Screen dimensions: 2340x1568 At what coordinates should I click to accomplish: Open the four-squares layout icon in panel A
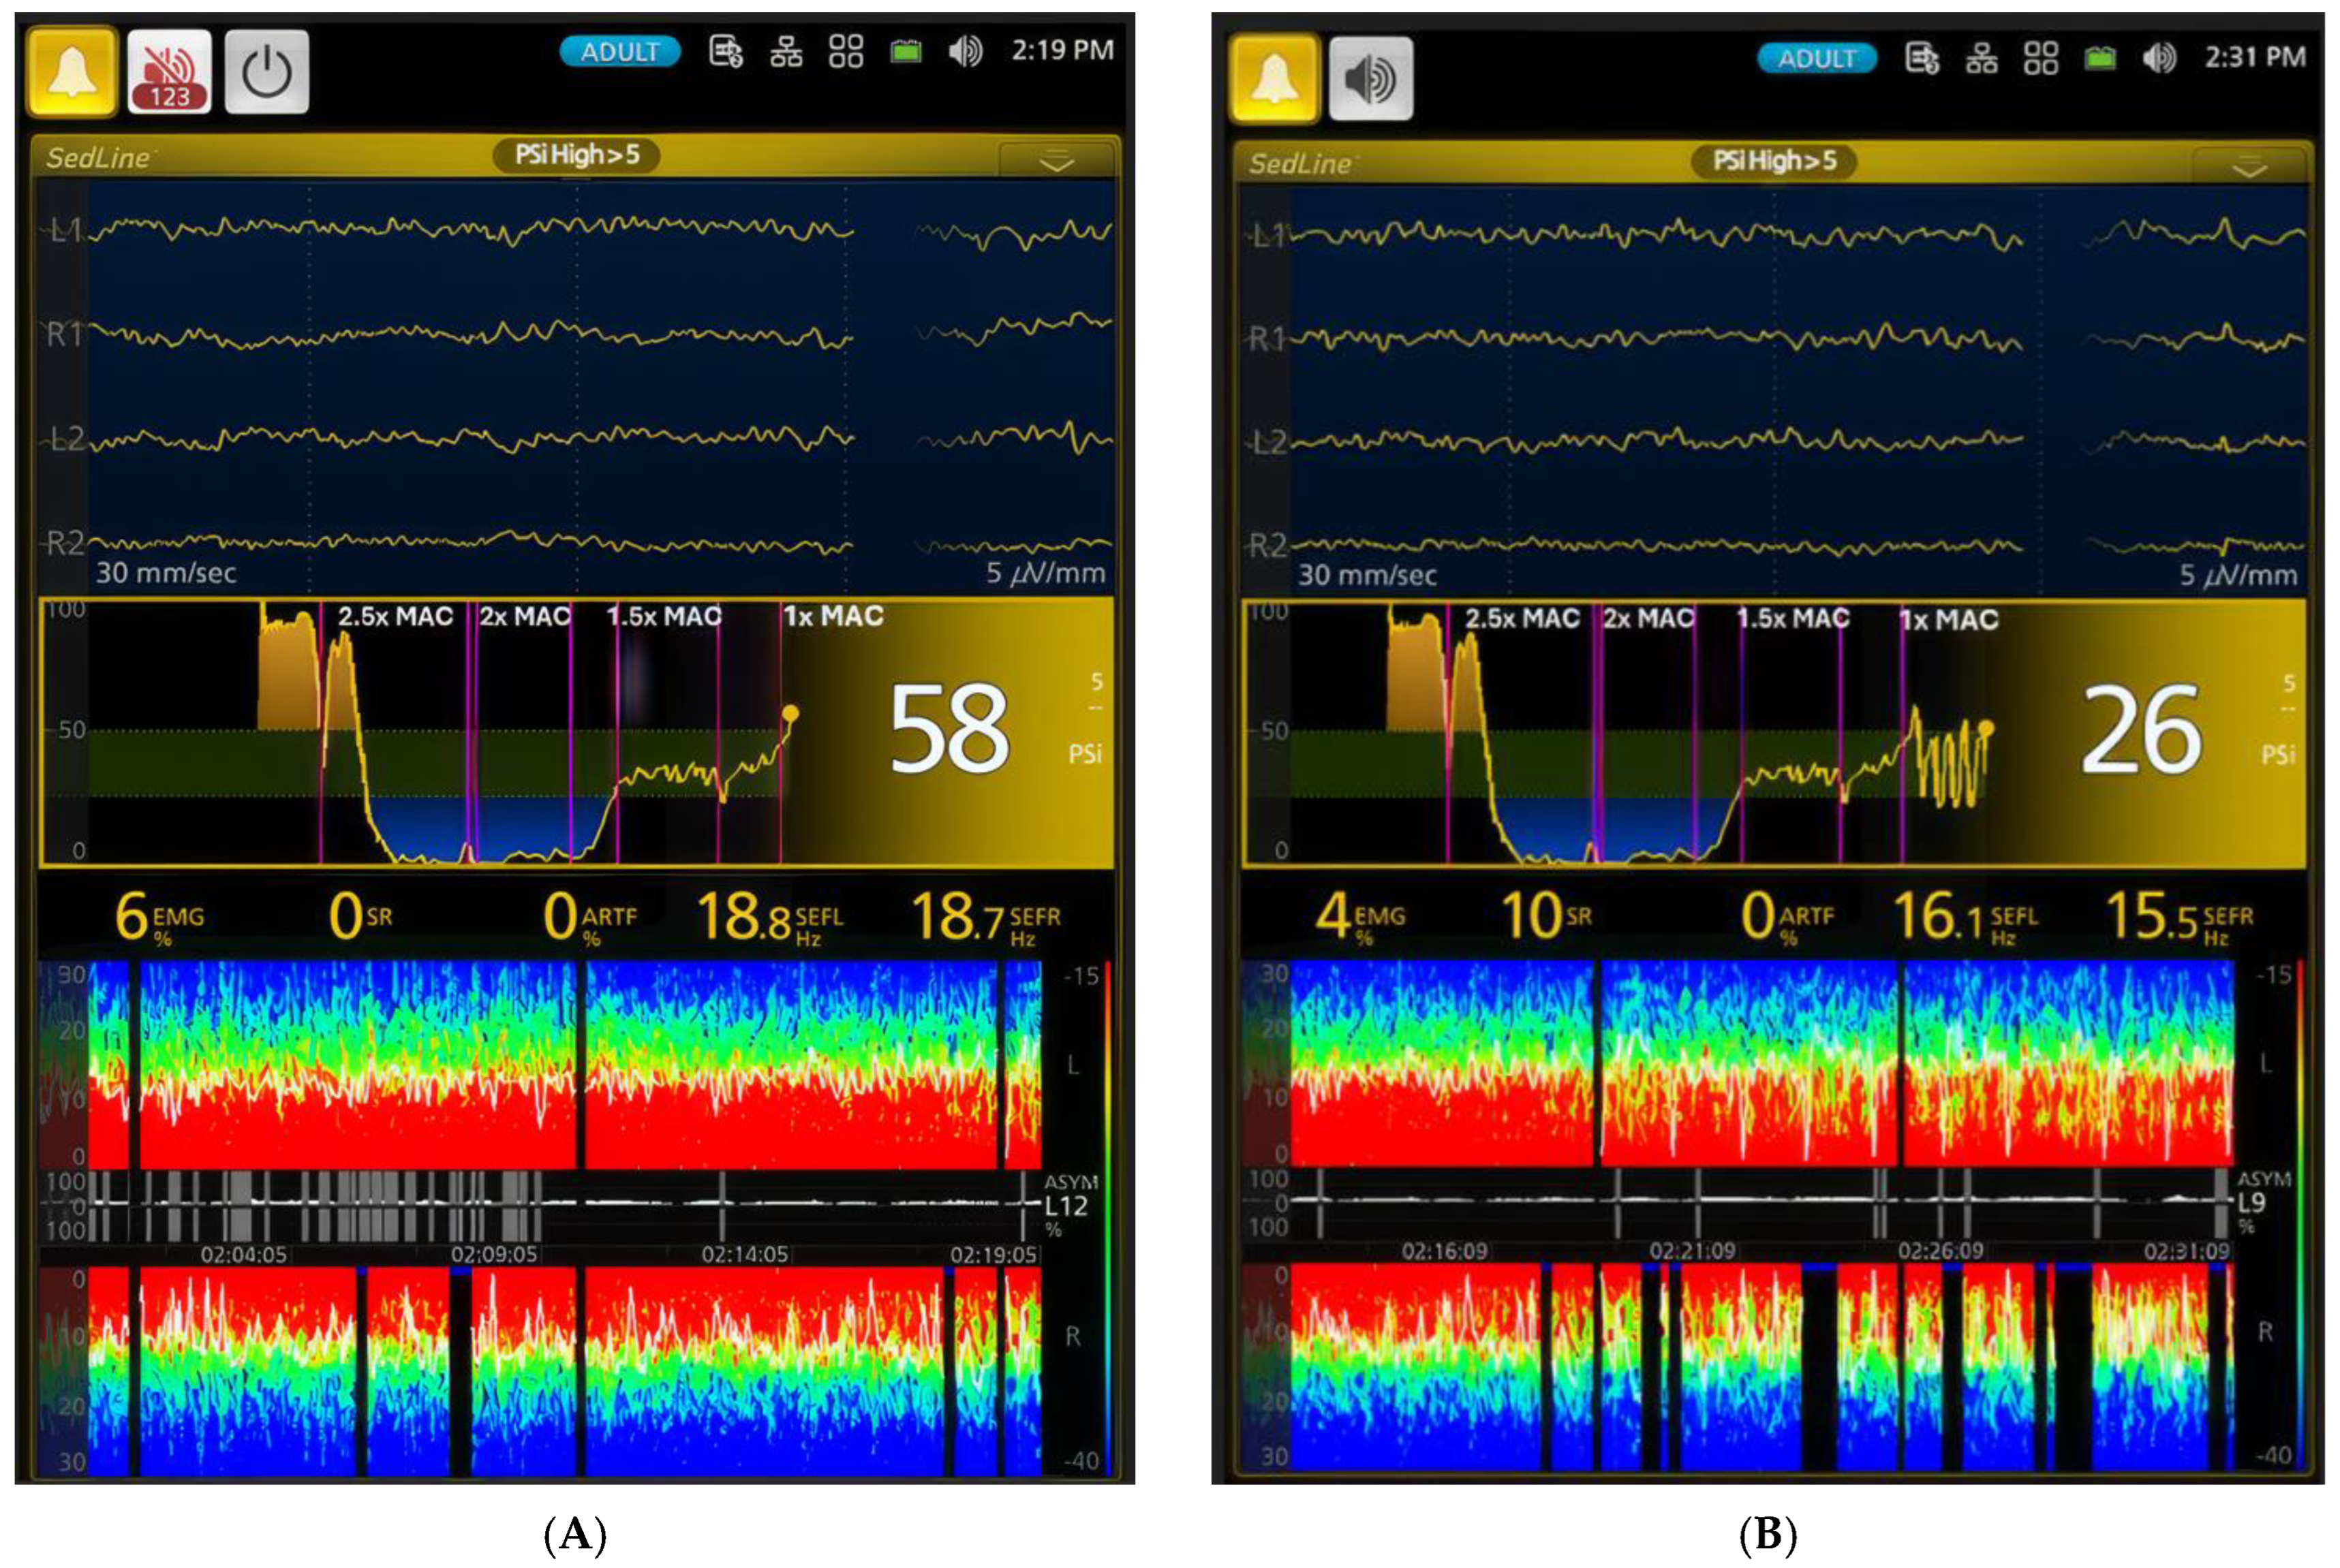pos(846,52)
